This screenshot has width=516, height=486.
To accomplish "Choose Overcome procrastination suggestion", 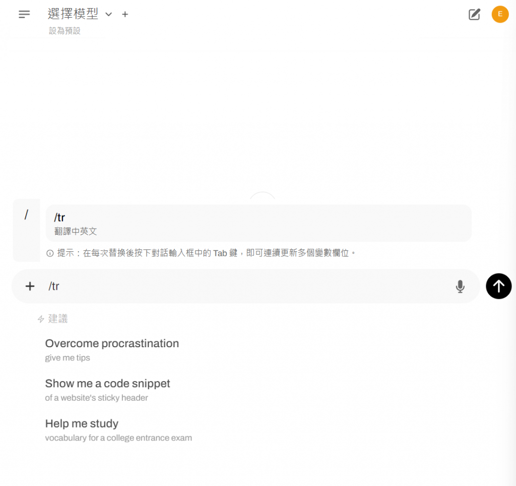I will (112, 350).
